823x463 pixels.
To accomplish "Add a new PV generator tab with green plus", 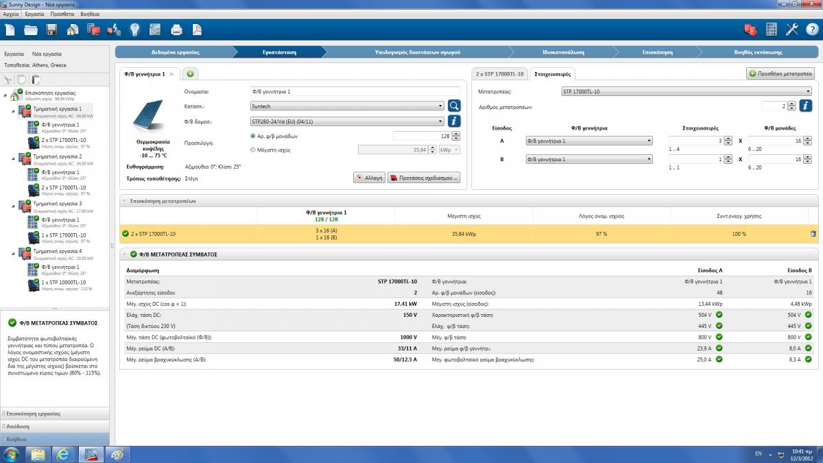I will [190, 73].
